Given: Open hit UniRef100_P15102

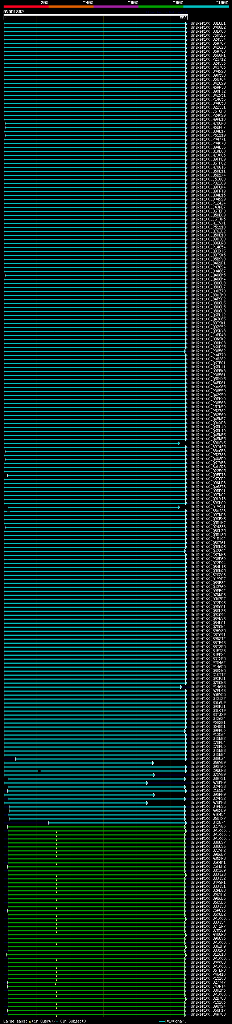Looking at the screenshot, I should [x=208, y=539].
